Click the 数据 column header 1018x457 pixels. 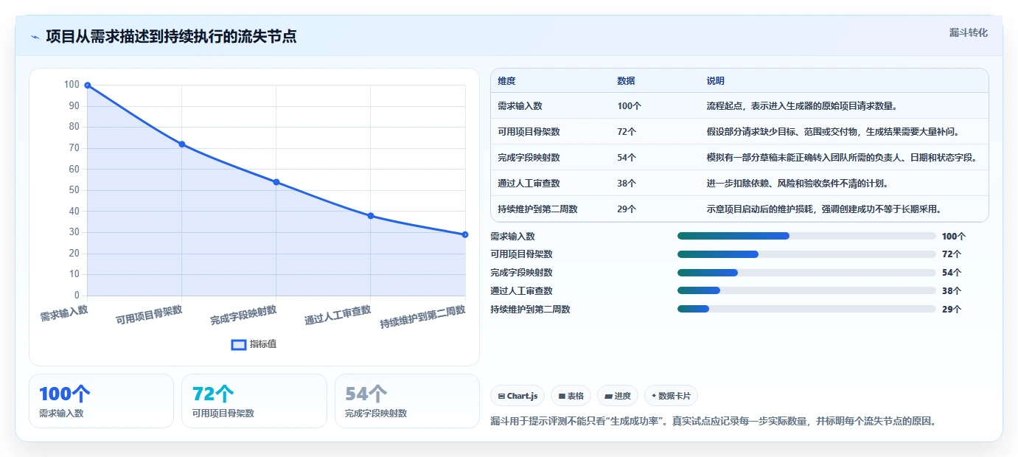point(626,81)
